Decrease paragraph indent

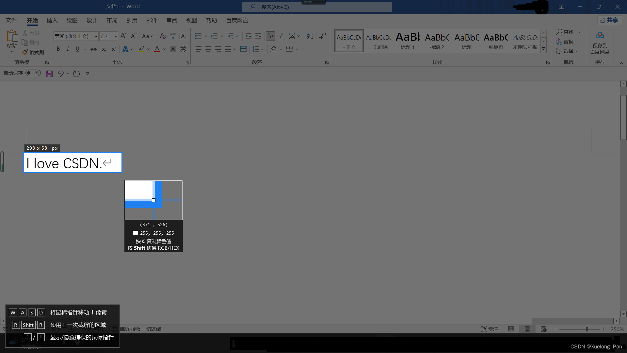click(249, 36)
